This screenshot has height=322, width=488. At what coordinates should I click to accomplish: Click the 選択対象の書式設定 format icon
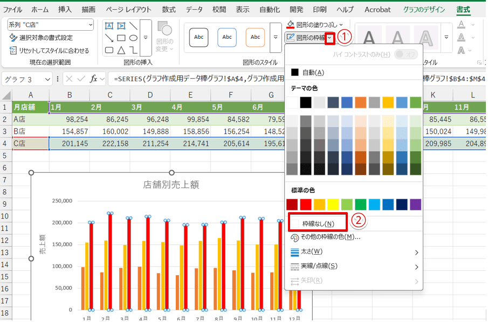click(13, 38)
